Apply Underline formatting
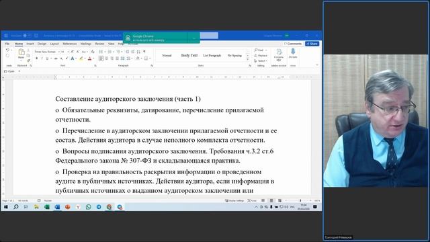 [47, 58]
